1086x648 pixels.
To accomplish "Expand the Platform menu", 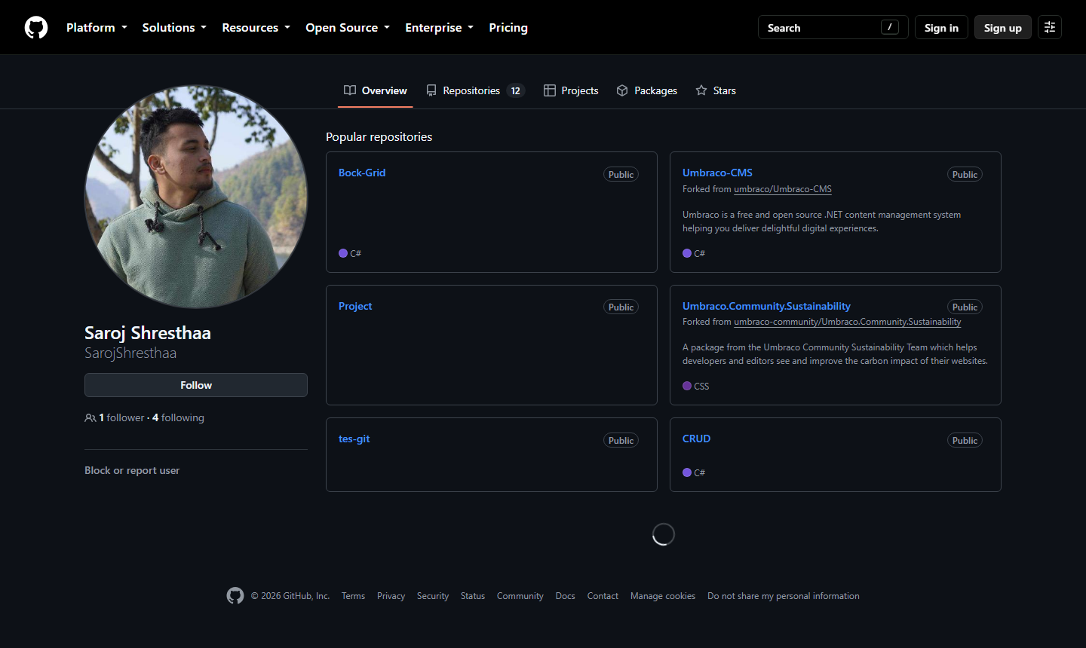I will point(97,27).
